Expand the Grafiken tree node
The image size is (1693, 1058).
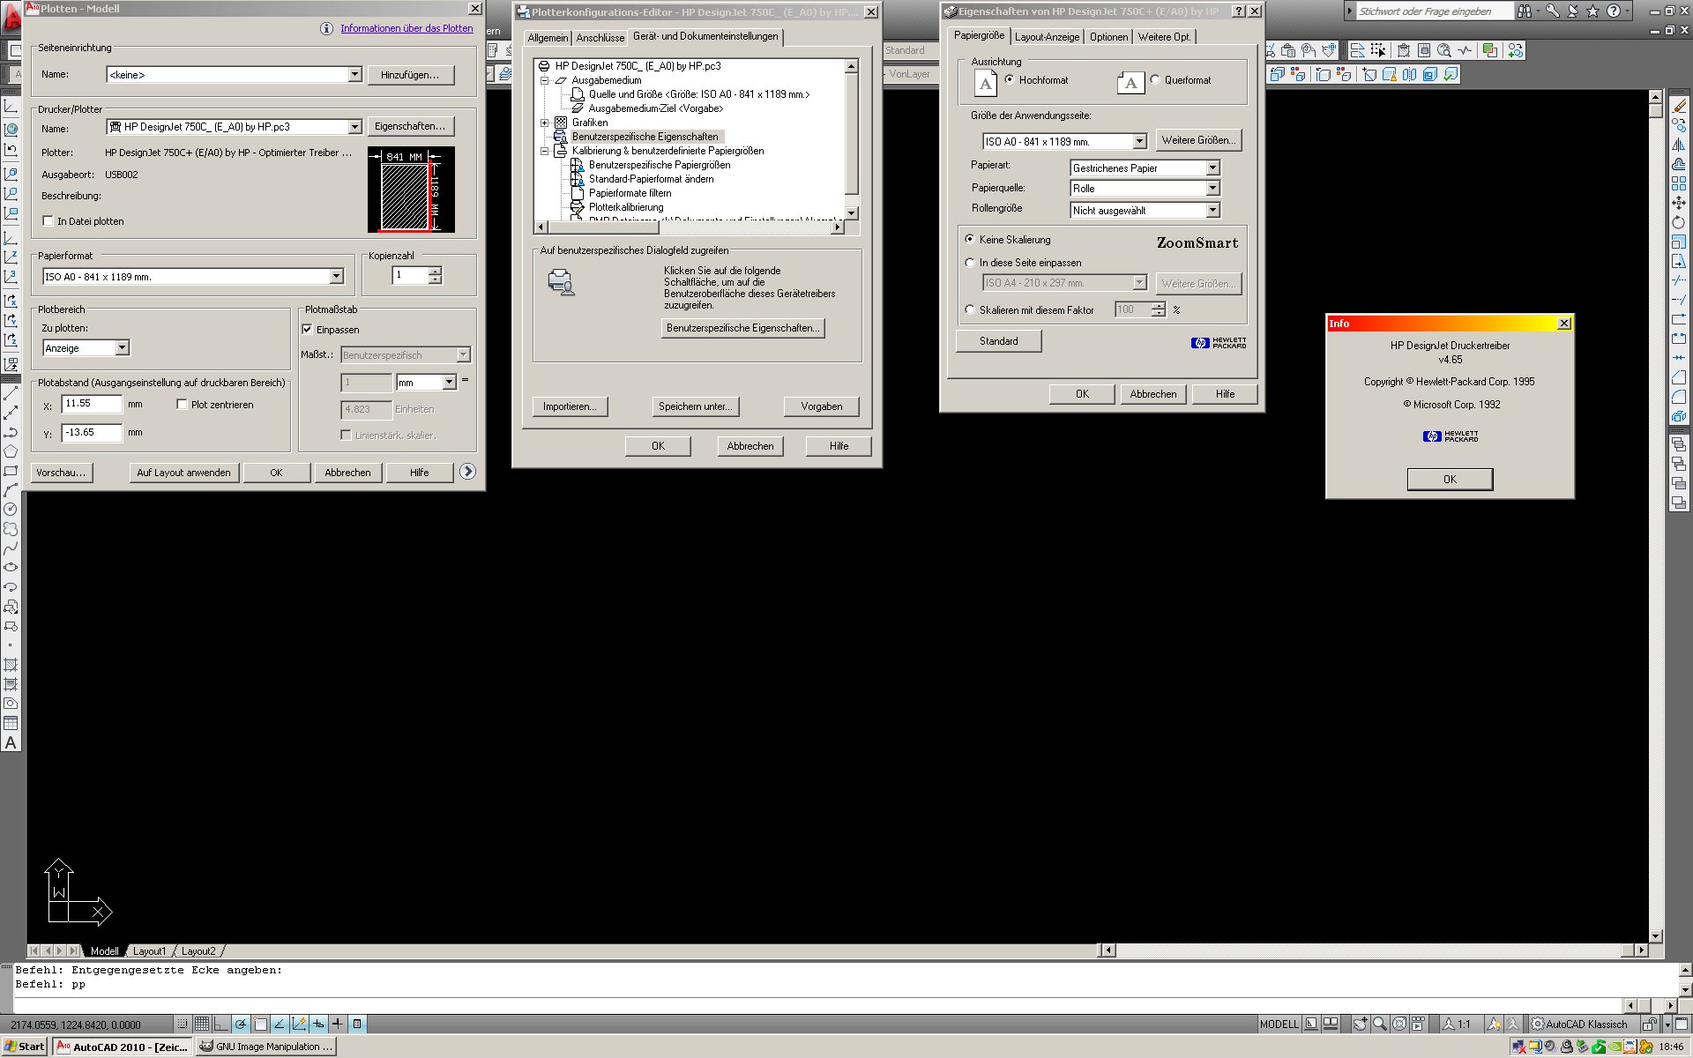(x=544, y=123)
